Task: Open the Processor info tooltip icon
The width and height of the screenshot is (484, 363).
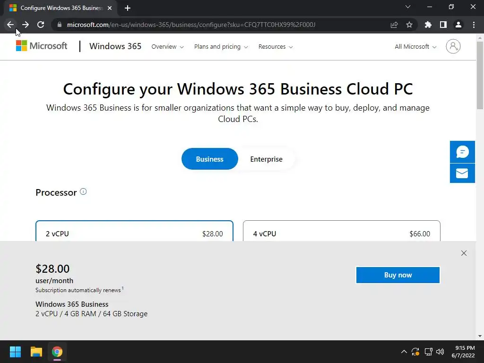Action: coord(83,192)
